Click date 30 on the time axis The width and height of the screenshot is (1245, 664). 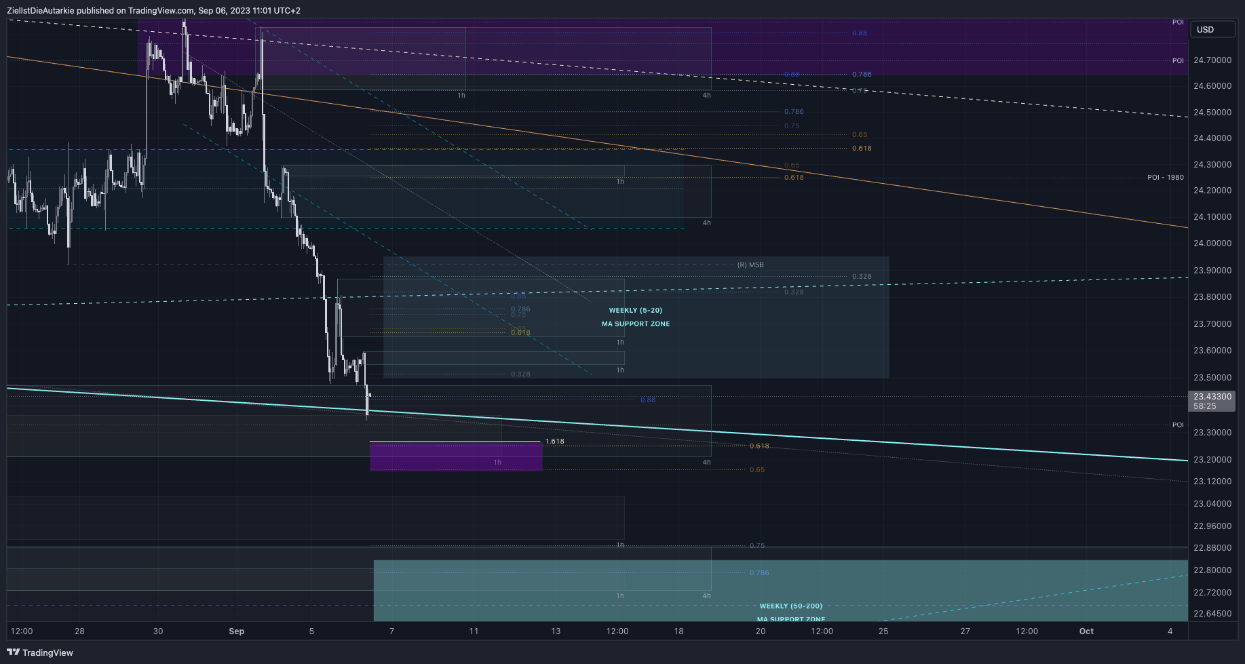coord(158,631)
